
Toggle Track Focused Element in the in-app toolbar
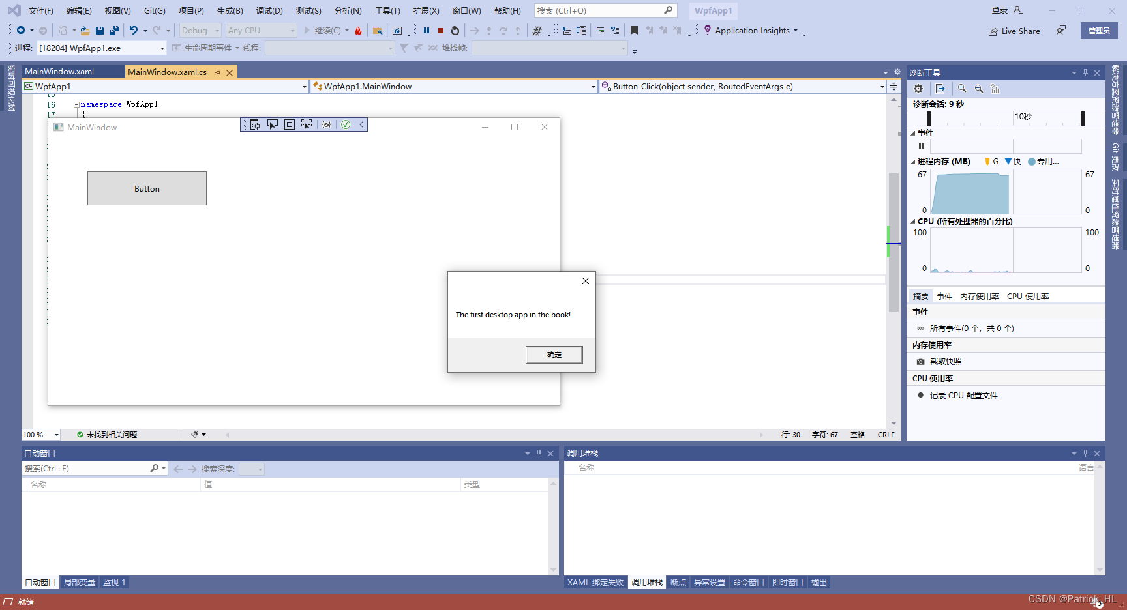coord(307,124)
